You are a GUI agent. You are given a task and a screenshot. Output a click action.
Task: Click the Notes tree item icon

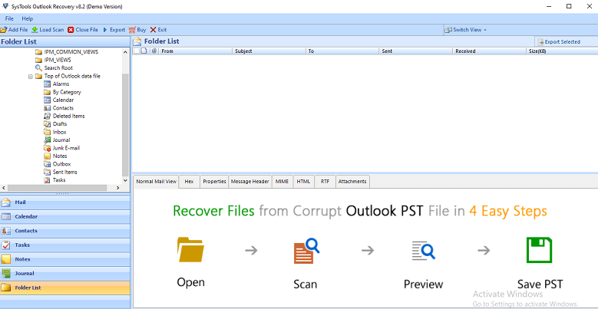(x=48, y=156)
